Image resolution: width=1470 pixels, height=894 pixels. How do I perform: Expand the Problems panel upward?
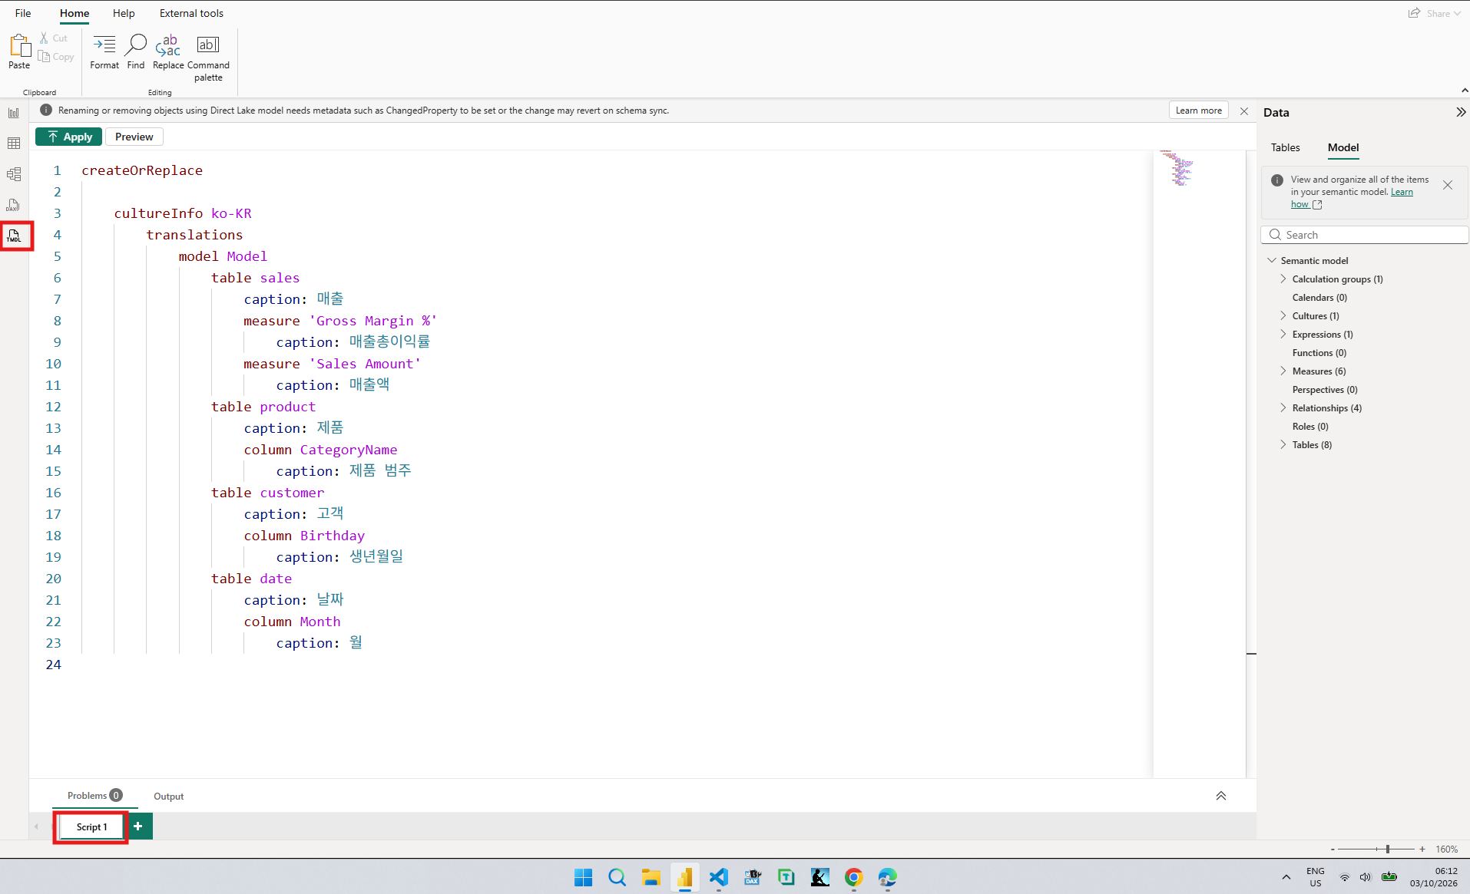click(x=1221, y=796)
